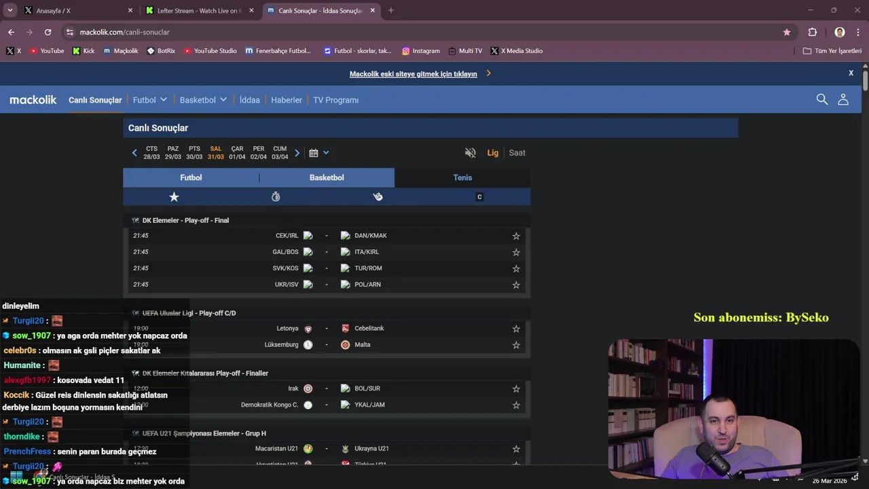The width and height of the screenshot is (869, 489).
Task: Open the tab search dropdown arrow
Action: pyautogui.click(x=10, y=11)
